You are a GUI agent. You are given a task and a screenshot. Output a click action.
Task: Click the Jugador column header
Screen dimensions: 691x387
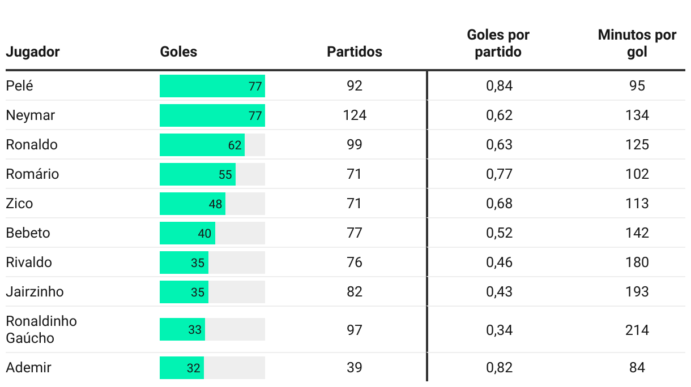(x=33, y=52)
